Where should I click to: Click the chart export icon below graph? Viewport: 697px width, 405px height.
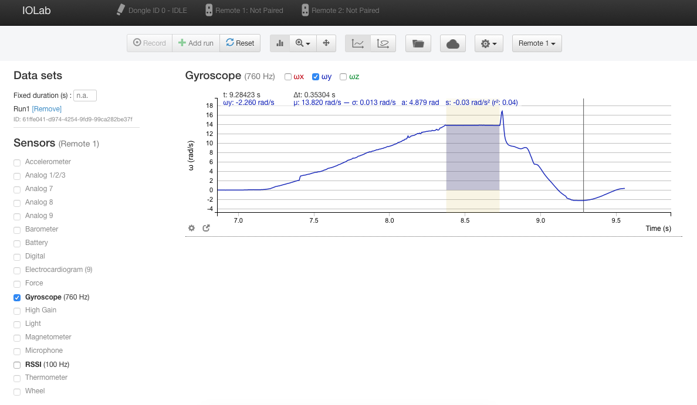click(207, 228)
